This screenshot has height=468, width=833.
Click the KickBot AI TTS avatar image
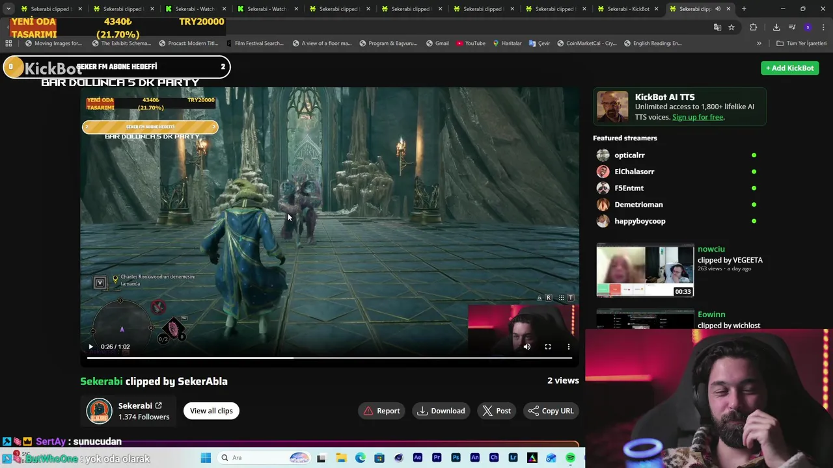pyautogui.click(x=612, y=107)
